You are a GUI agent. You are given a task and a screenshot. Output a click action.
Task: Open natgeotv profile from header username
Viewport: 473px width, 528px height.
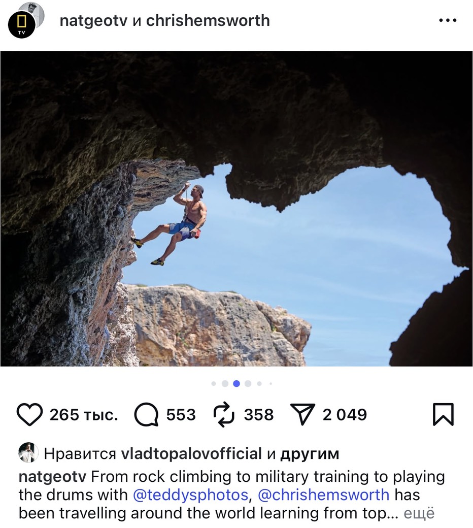click(x=93, y=21)
